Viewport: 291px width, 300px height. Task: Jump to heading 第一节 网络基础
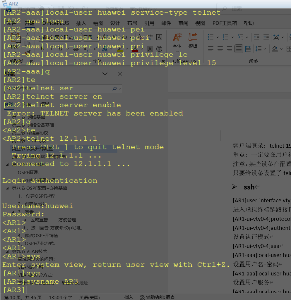click(x=29, y=117)
